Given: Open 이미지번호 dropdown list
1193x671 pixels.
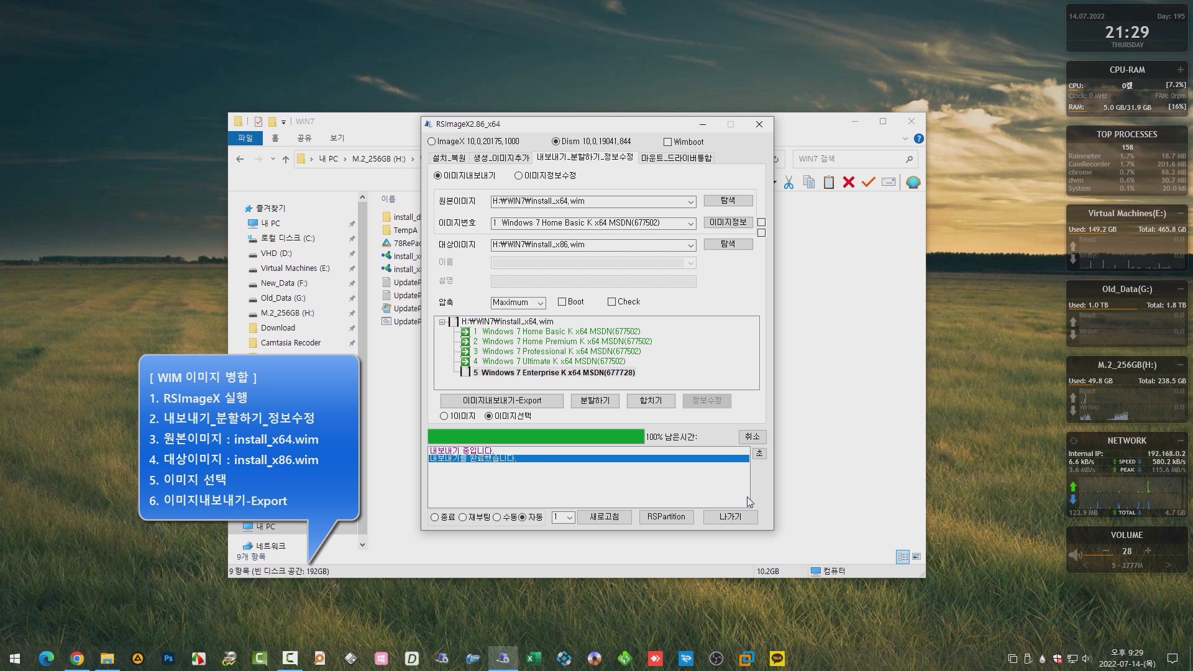Looking at the screenshot, I should click(x=690, y=224).
